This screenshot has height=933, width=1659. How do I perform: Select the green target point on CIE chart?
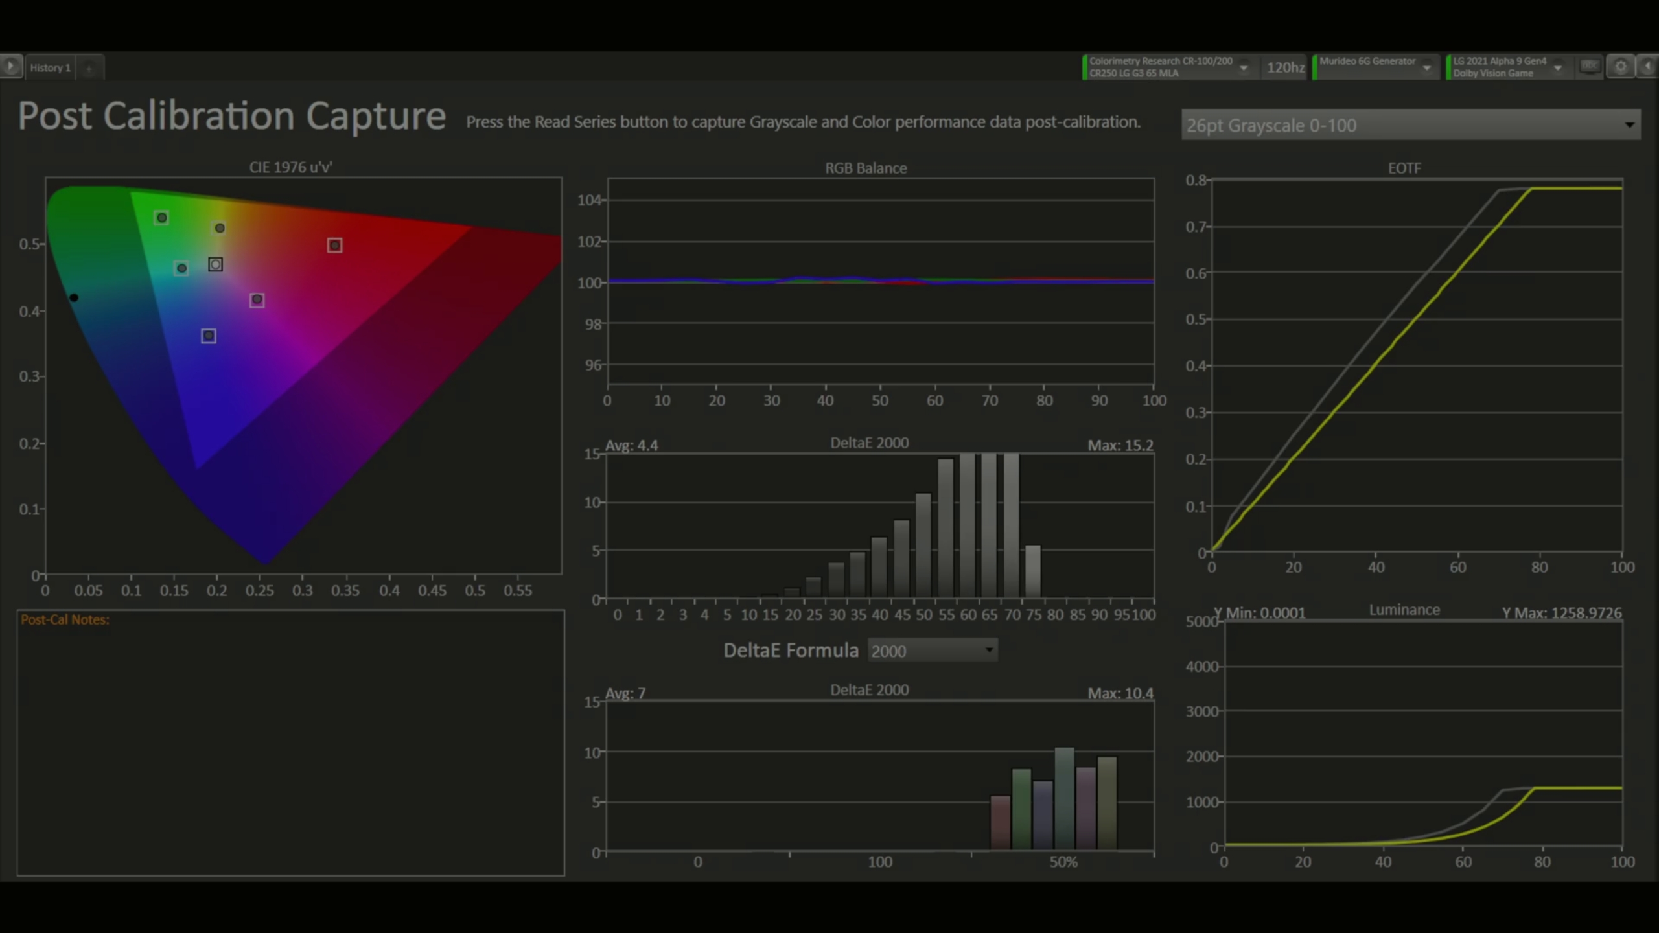click(162, 218)
